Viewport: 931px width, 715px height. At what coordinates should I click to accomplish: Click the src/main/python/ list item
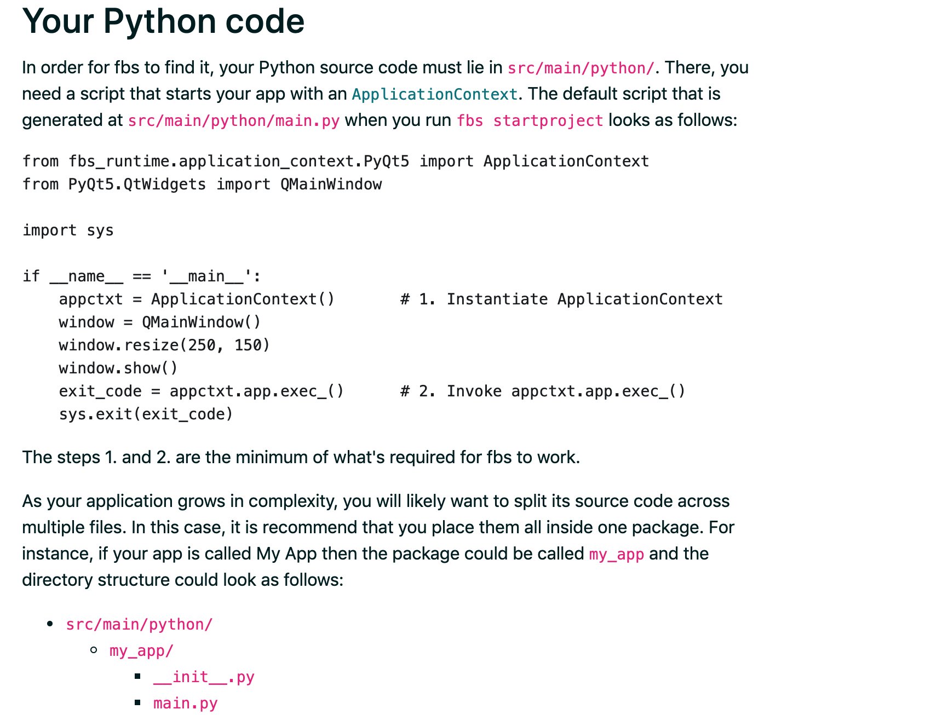pyautogui.click(x=139, y=624)
